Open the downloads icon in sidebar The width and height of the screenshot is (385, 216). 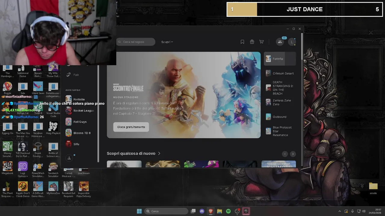click(x=69, y=158)
